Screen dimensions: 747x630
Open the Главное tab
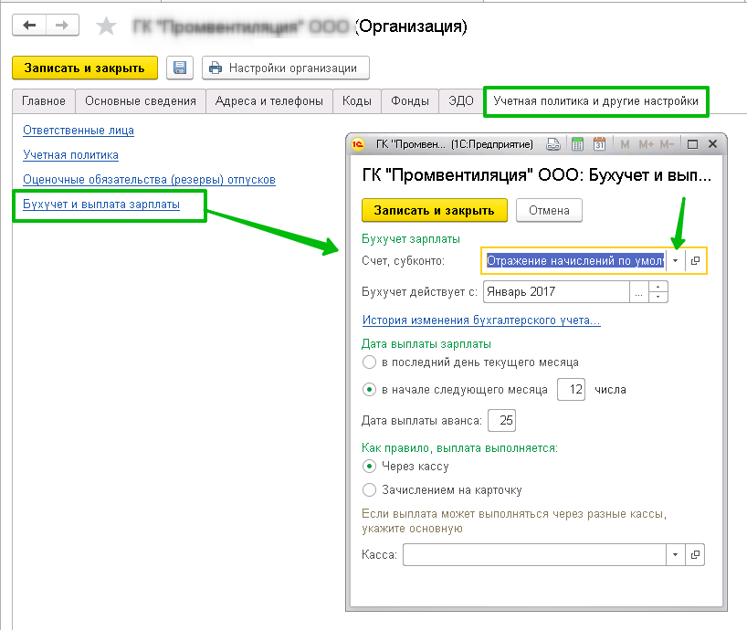44,101
